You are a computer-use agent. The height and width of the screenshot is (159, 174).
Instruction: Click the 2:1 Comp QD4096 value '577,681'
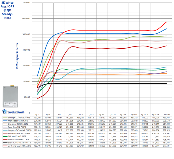(x=166, y=146)
